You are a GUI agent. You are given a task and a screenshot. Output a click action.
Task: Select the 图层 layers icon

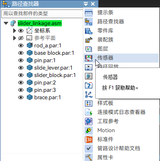click(89, 49)
